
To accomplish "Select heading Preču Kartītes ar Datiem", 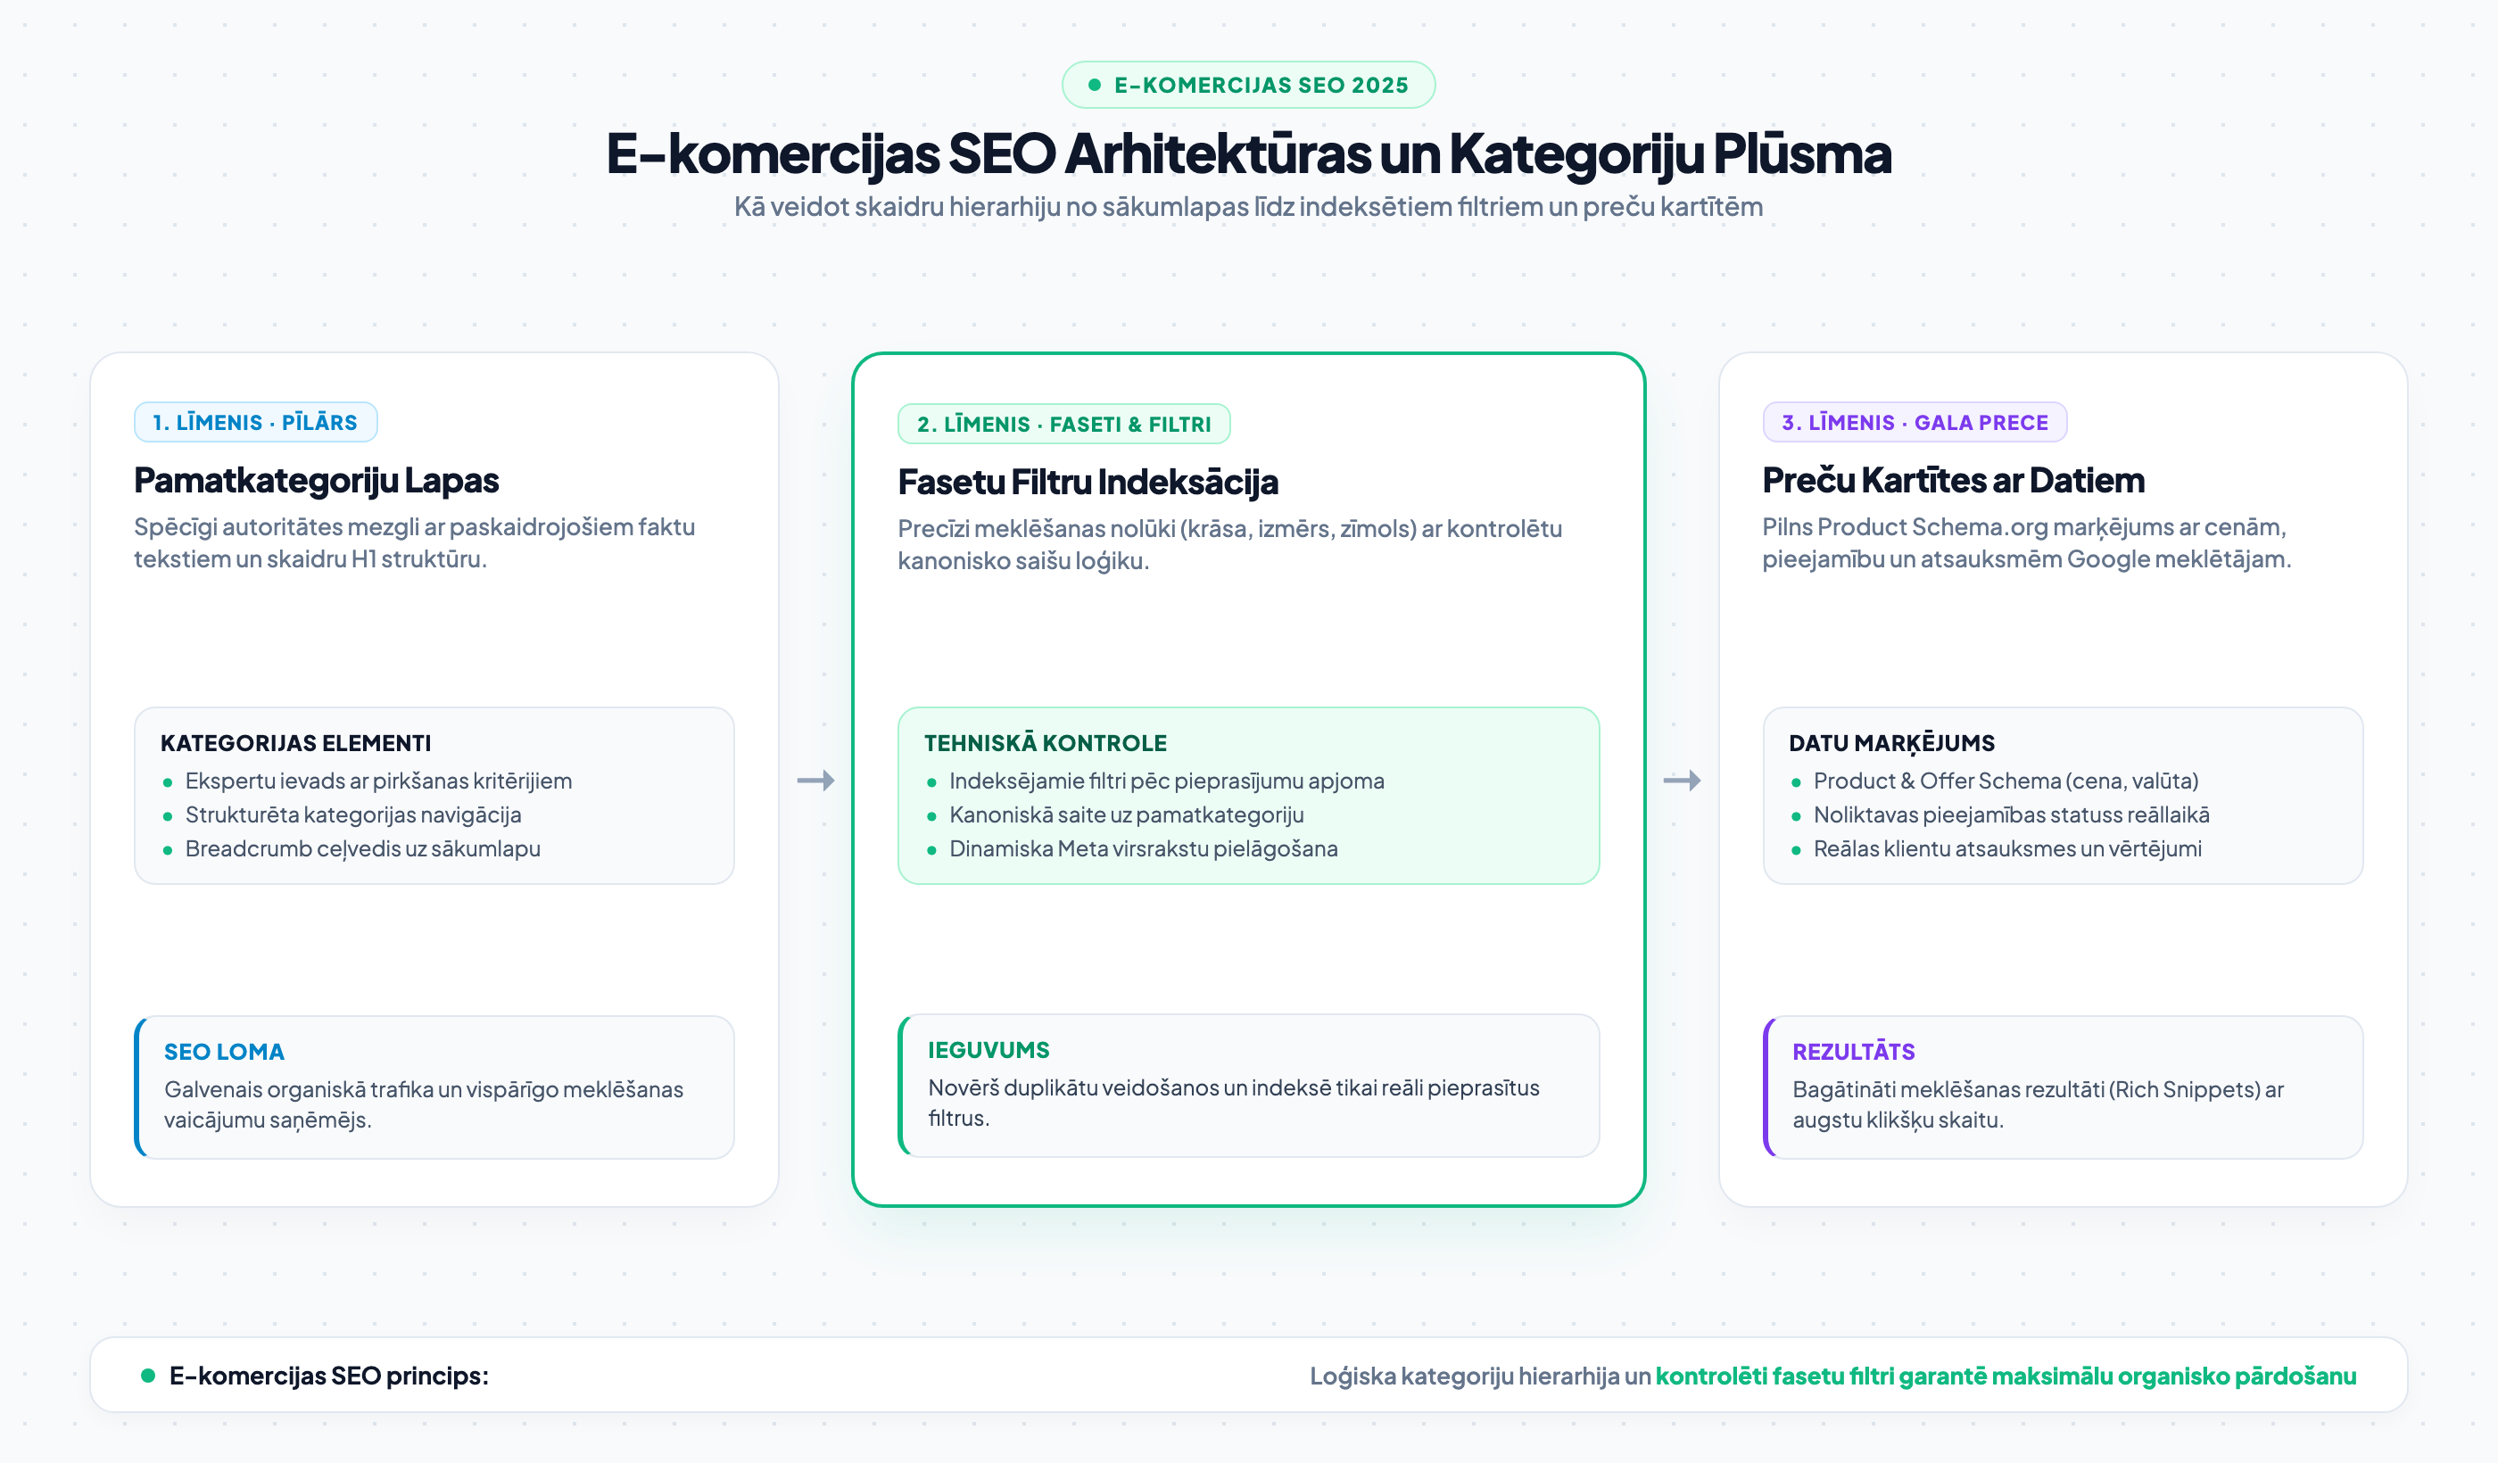I will 1953,481.
